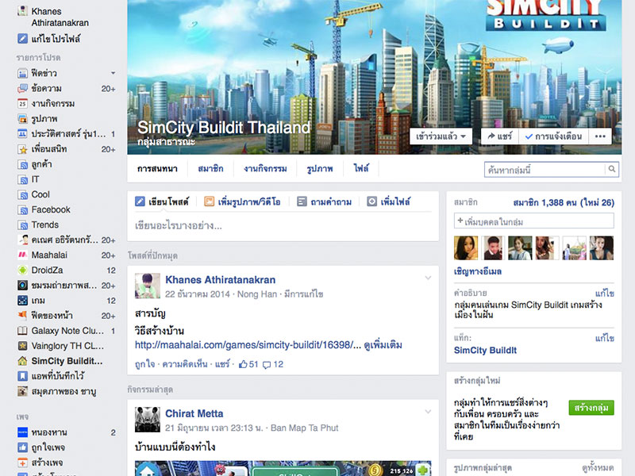Open options chevron on Khanes Athiratanakran post
Screen dimensions: 635x476
click(428, 278)
